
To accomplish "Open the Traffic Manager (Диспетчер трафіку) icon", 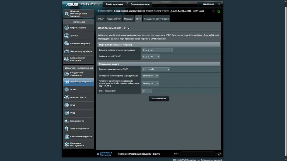I will [x=67, y=51].
